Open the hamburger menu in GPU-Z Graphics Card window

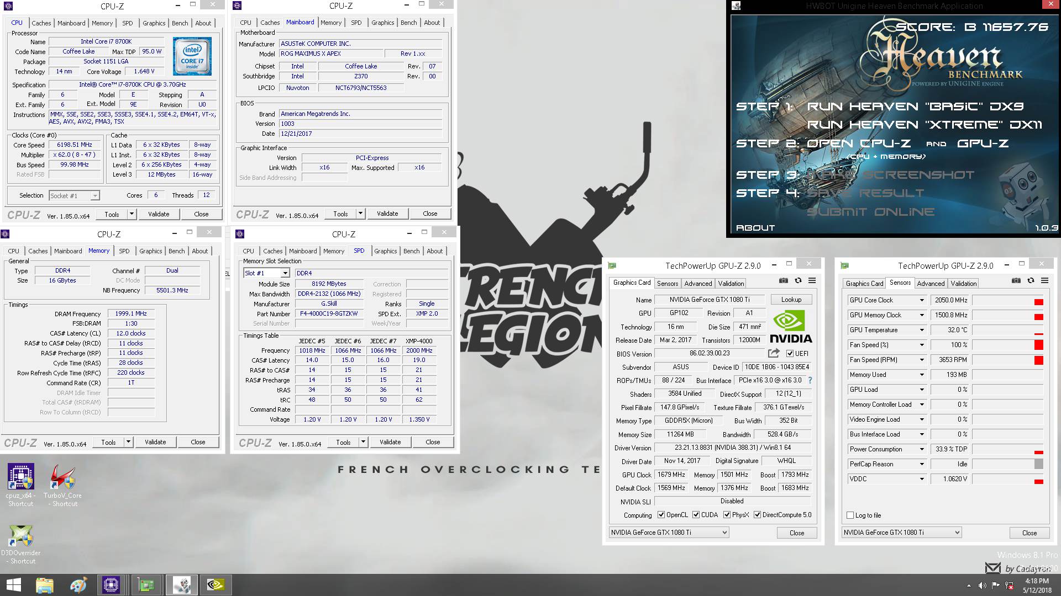tap(812, 280)
